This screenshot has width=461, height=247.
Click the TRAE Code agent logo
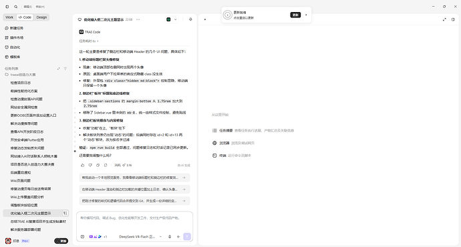pos(82,32)
